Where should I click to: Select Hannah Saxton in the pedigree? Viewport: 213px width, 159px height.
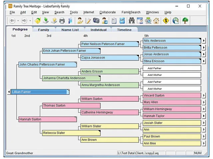48,119
